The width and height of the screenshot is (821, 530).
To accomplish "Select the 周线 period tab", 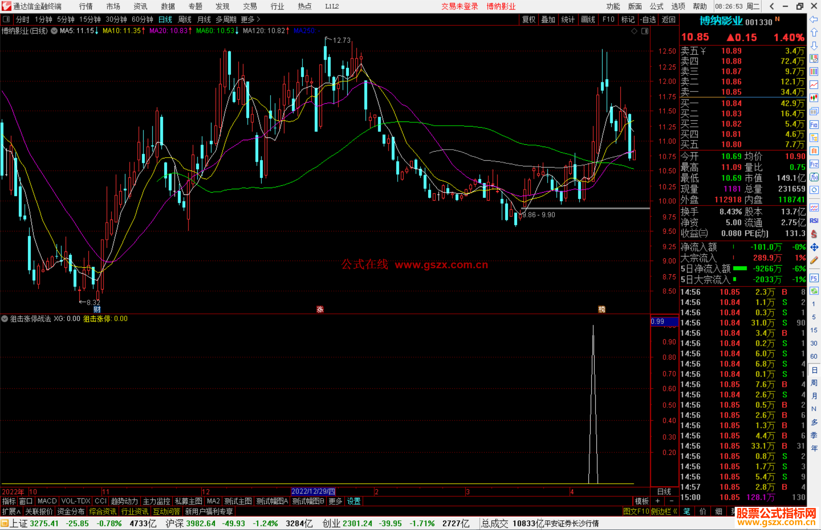I will click(x=185, y=19).
